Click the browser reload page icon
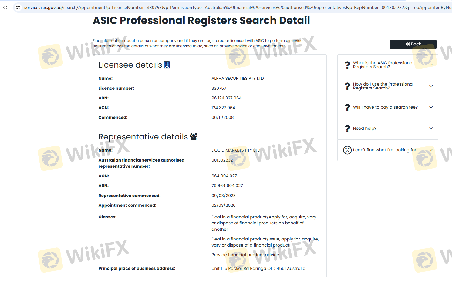The image size is (452, 282). pos(5,8)
